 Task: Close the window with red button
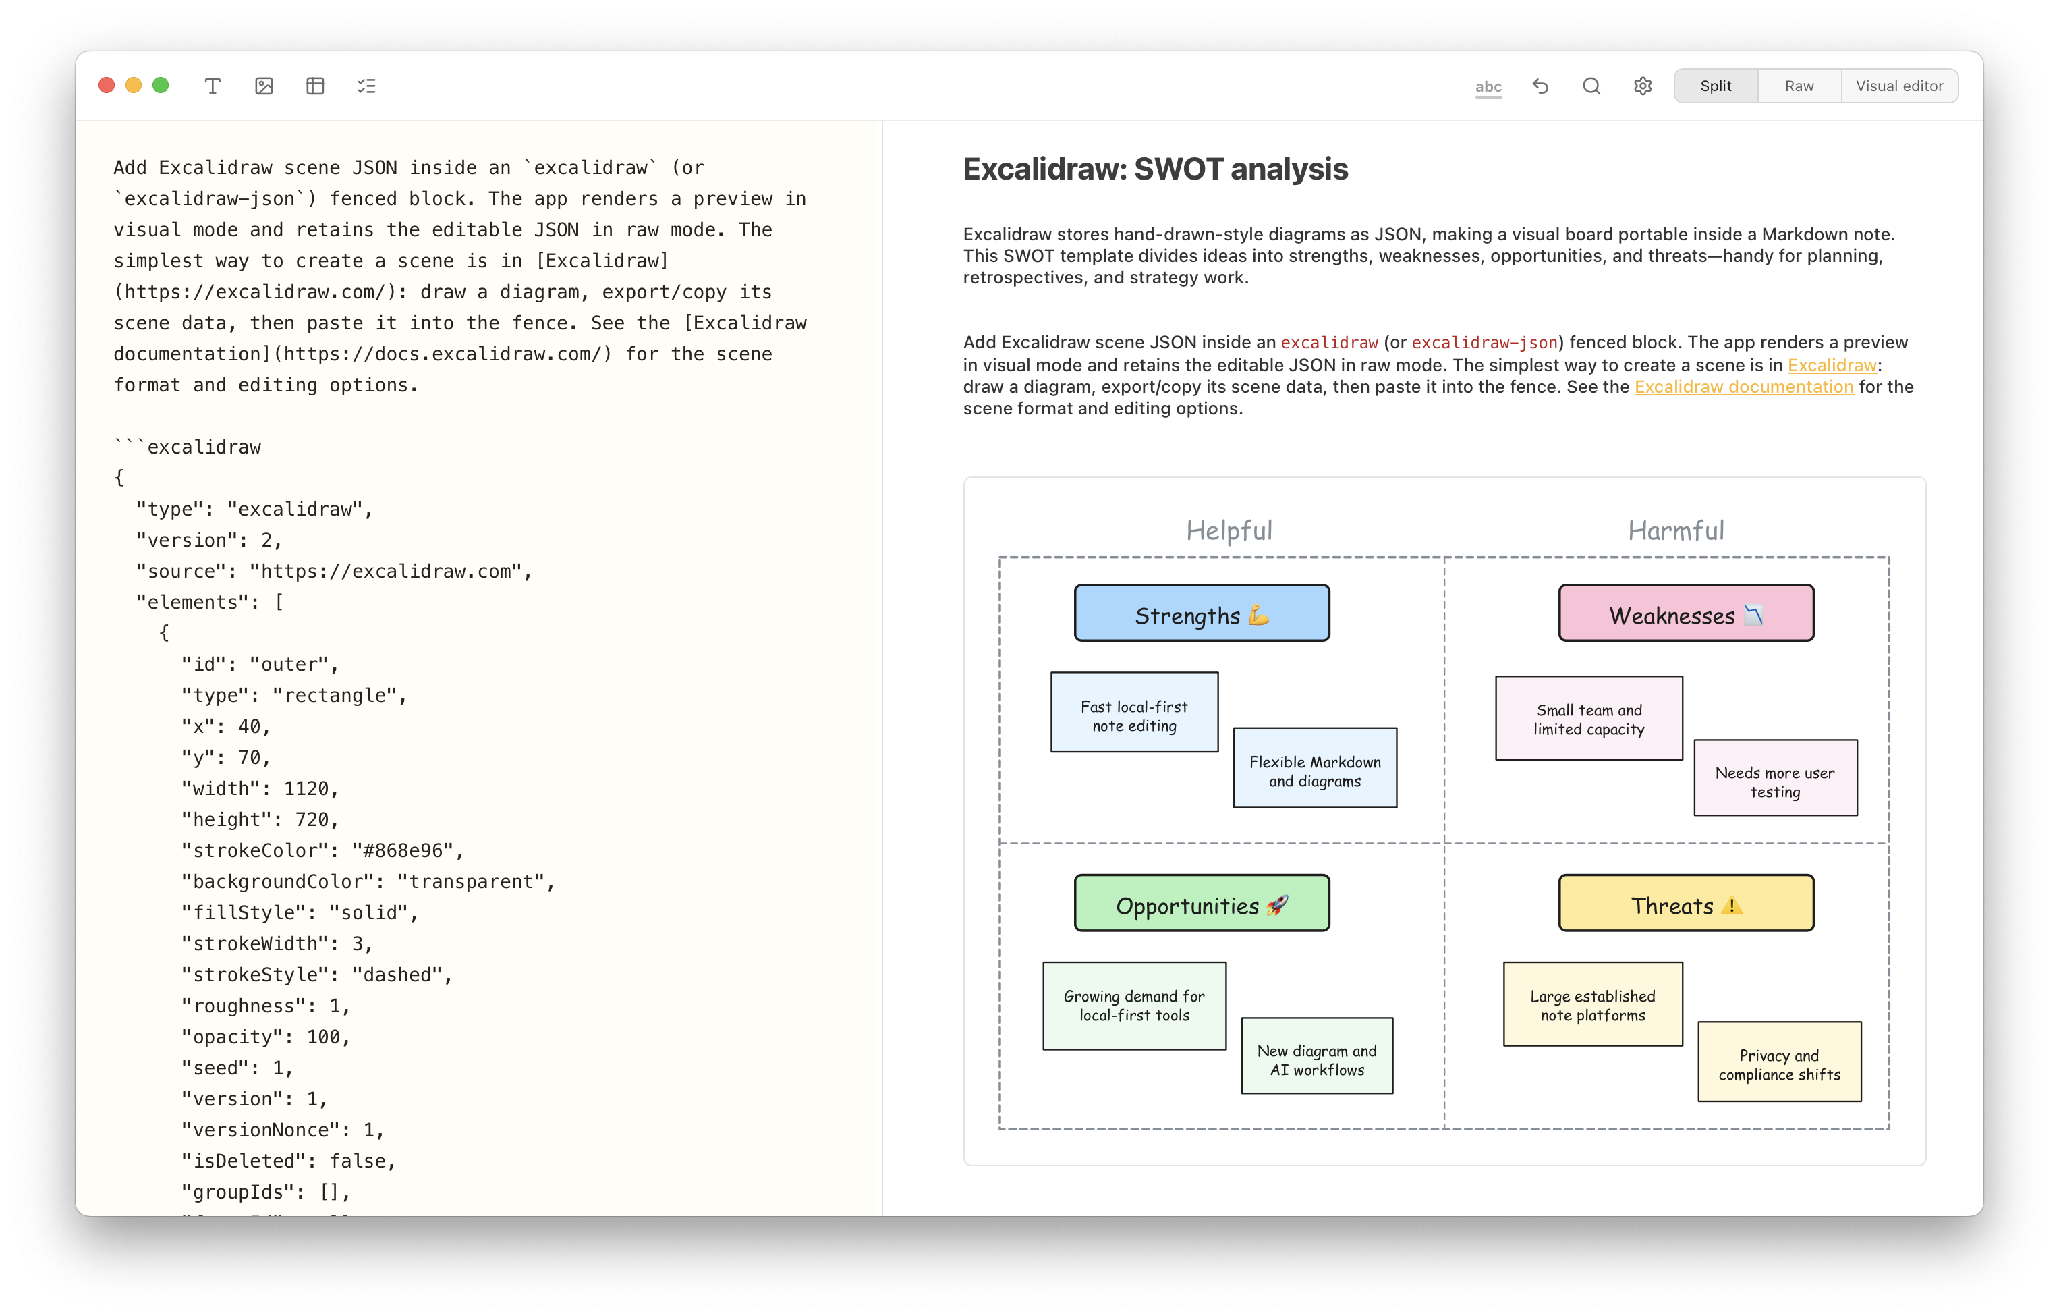click(x=107, y=86)
